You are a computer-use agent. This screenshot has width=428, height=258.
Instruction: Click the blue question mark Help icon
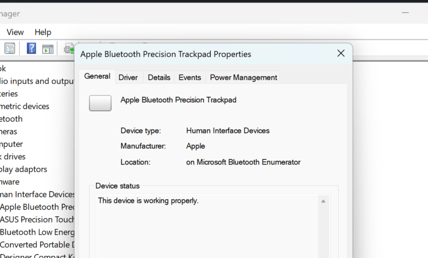pos(31,49)
